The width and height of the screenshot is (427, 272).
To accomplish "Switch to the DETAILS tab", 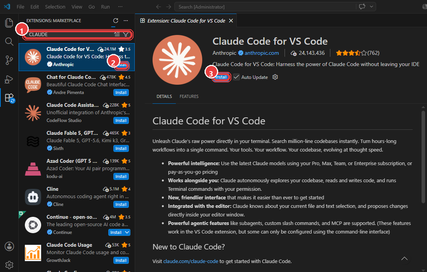I will click(x=164, y=96).
